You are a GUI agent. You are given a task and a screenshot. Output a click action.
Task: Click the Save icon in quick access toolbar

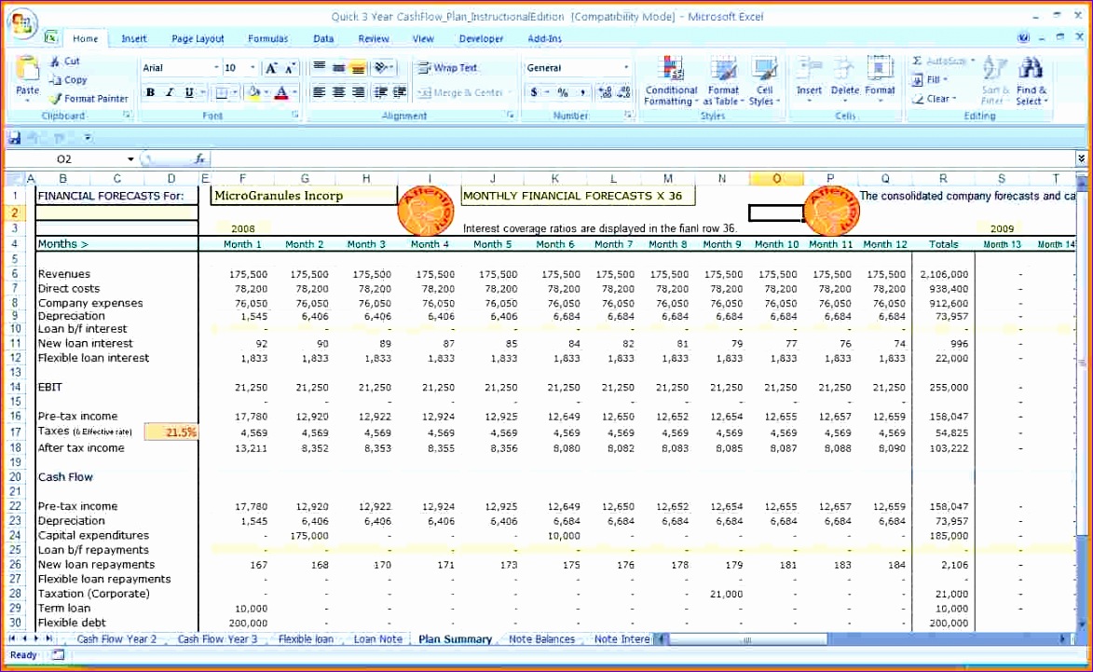14,138
